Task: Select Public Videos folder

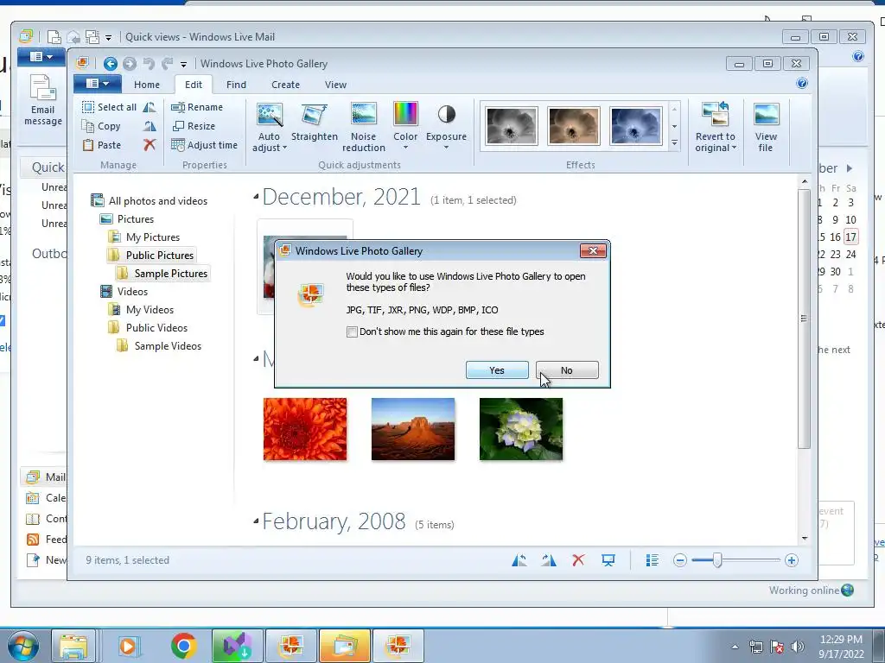Action: pyautogui.click(x=148, y=327)
